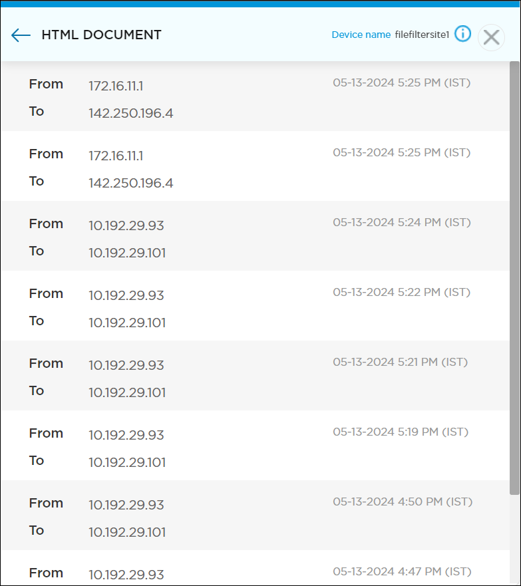The width and height of the screenshot is (521, 586).
Task: Select source IP 10.192.29.93 in the bottom entry
Action: (126, 575)
